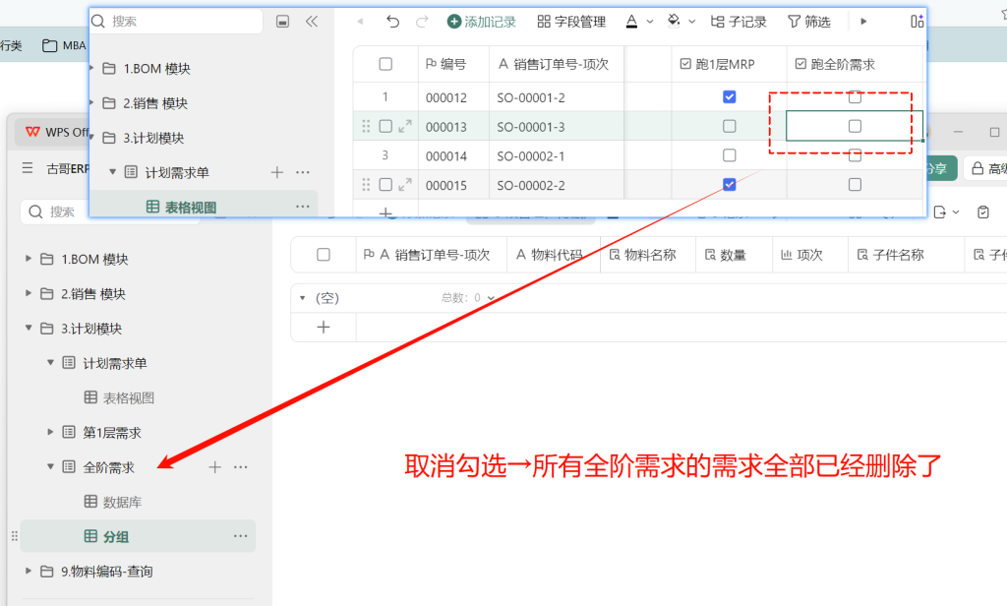The height and width of the screenshot is (606, 1007).
Task: Open the hamburger menu beside 古哥ERP
Action: tap(28, 168)
